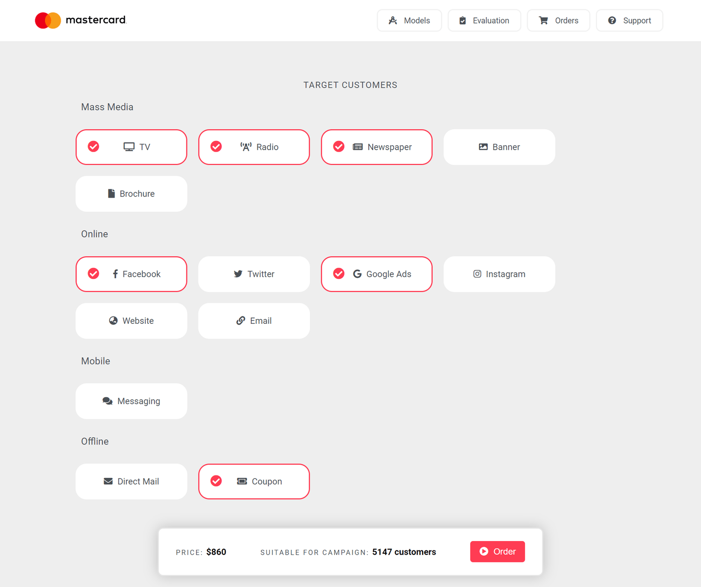
Task: Click the Email link icon
Action: pos(241,321)
